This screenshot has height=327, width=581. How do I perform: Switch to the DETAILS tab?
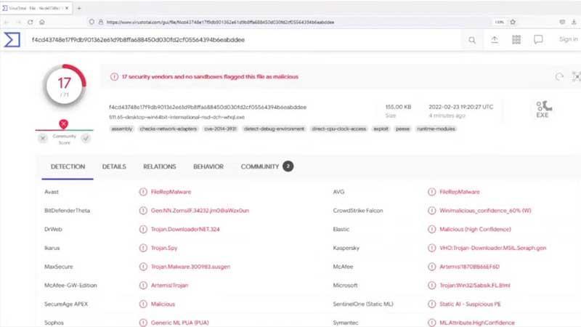coord(114,167)
